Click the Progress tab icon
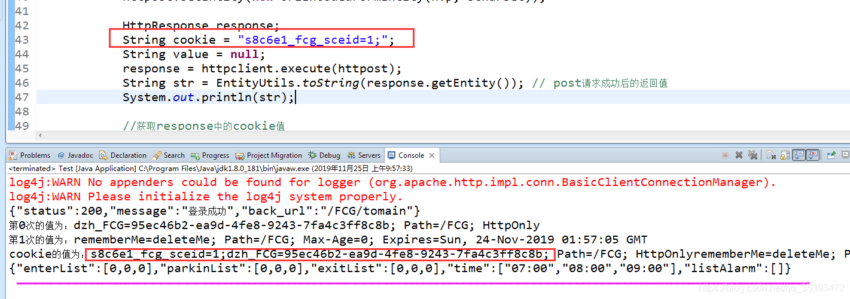Image resolution: width=850 pixels, height=299 pixels. point(196,155)
